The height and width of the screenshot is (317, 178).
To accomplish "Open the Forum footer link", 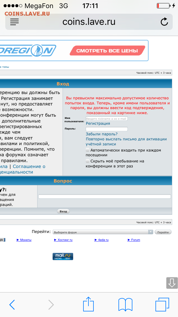I will (x=134, y=240).
